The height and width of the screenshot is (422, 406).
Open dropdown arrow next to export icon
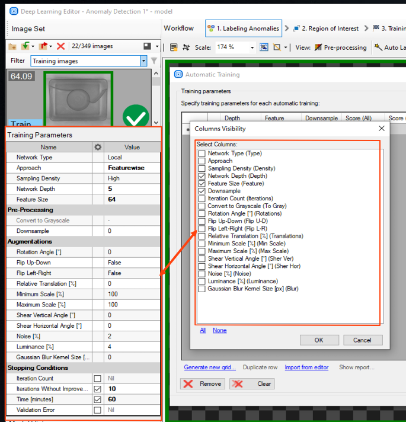pyautogui.click(x=50, y=46)
